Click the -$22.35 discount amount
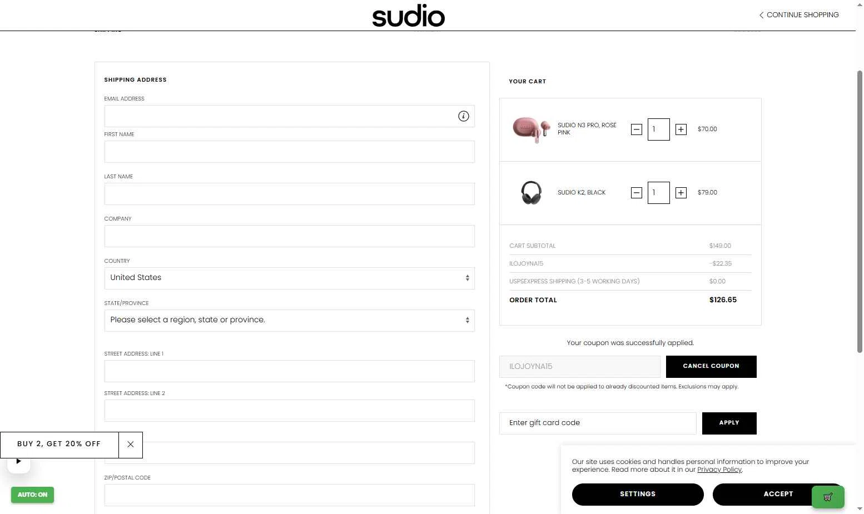864x514 pixels. pos(720,264)
